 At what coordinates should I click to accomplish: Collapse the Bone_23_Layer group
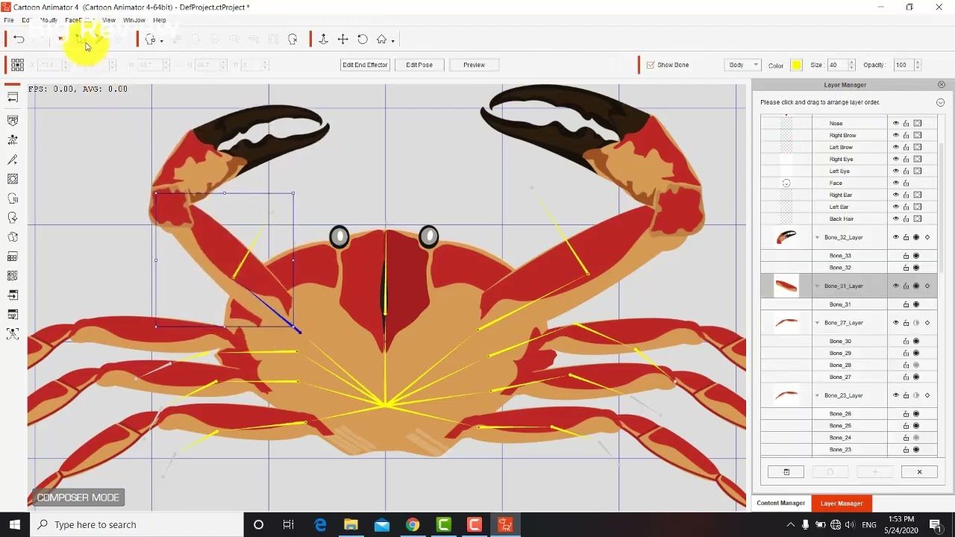(817, 395)
